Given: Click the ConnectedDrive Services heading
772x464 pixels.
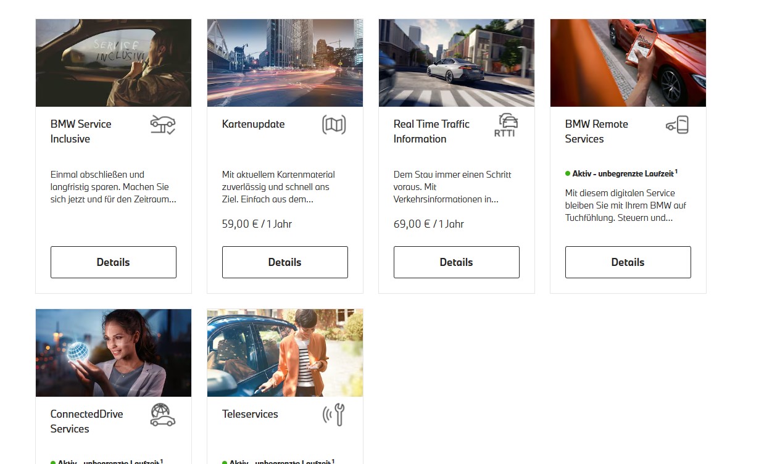Looking at the screenshot, I should [x=86, y=421].
